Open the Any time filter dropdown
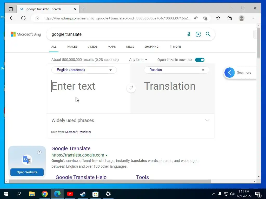The image size is (266, 199). coord(138,60)
